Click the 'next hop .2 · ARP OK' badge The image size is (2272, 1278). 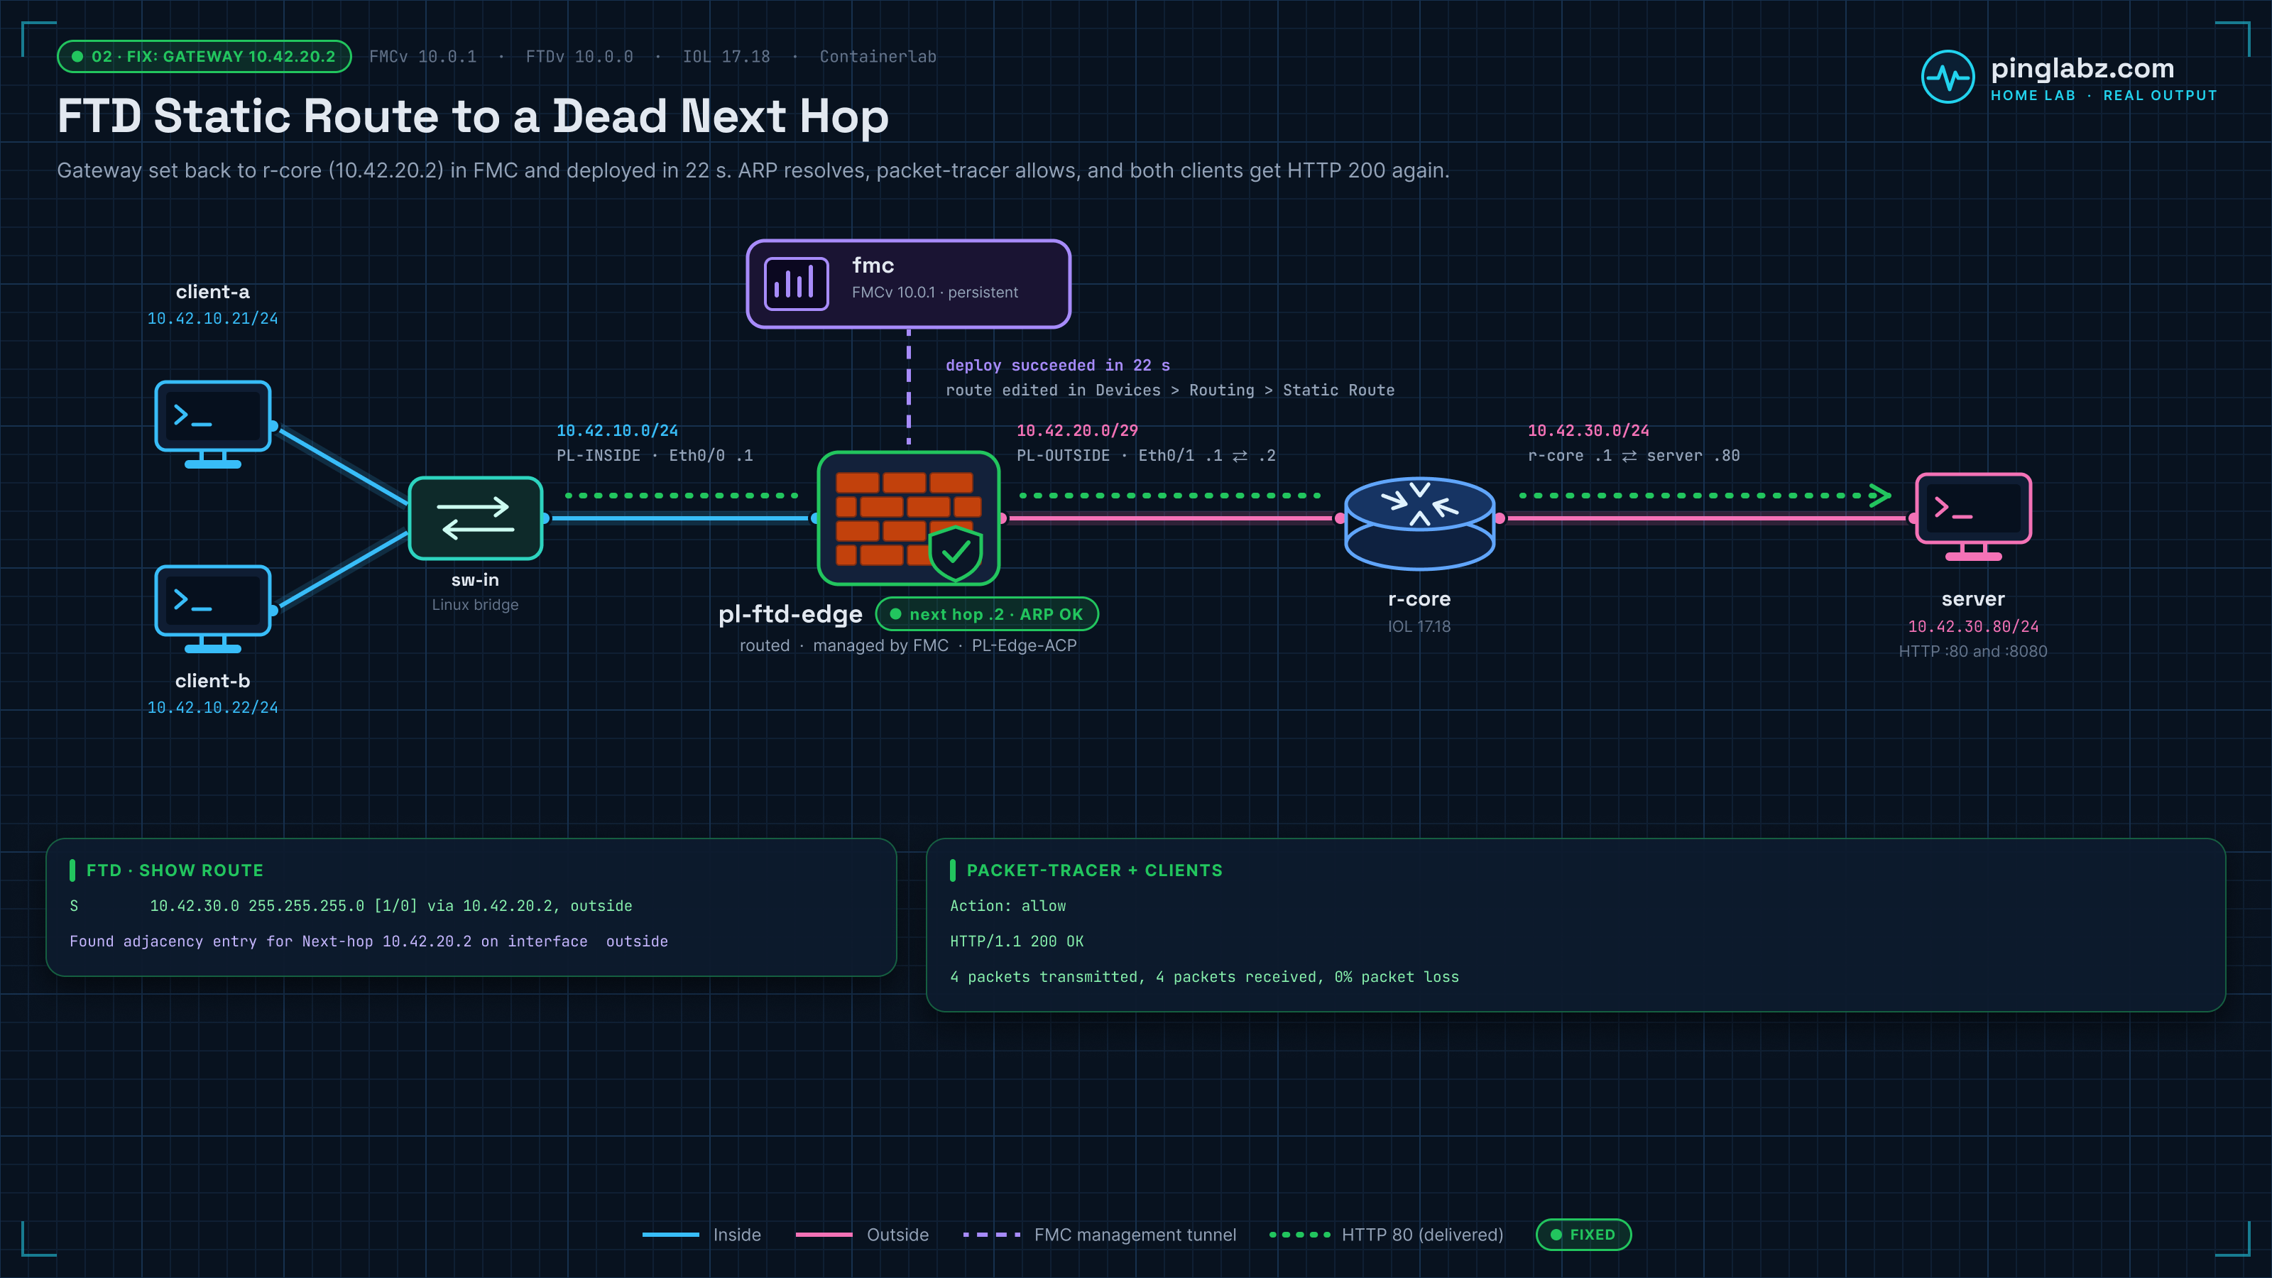986,614
